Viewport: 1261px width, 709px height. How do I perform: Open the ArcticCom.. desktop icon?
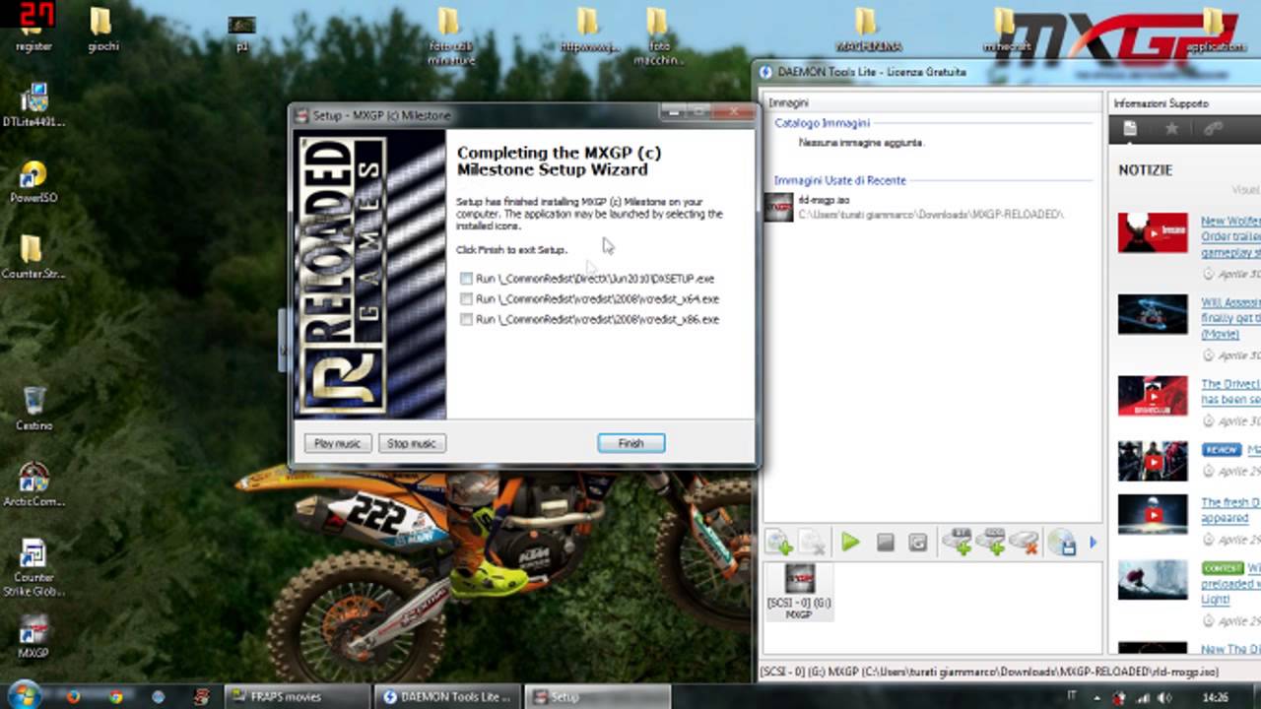(x=33, y=484)
